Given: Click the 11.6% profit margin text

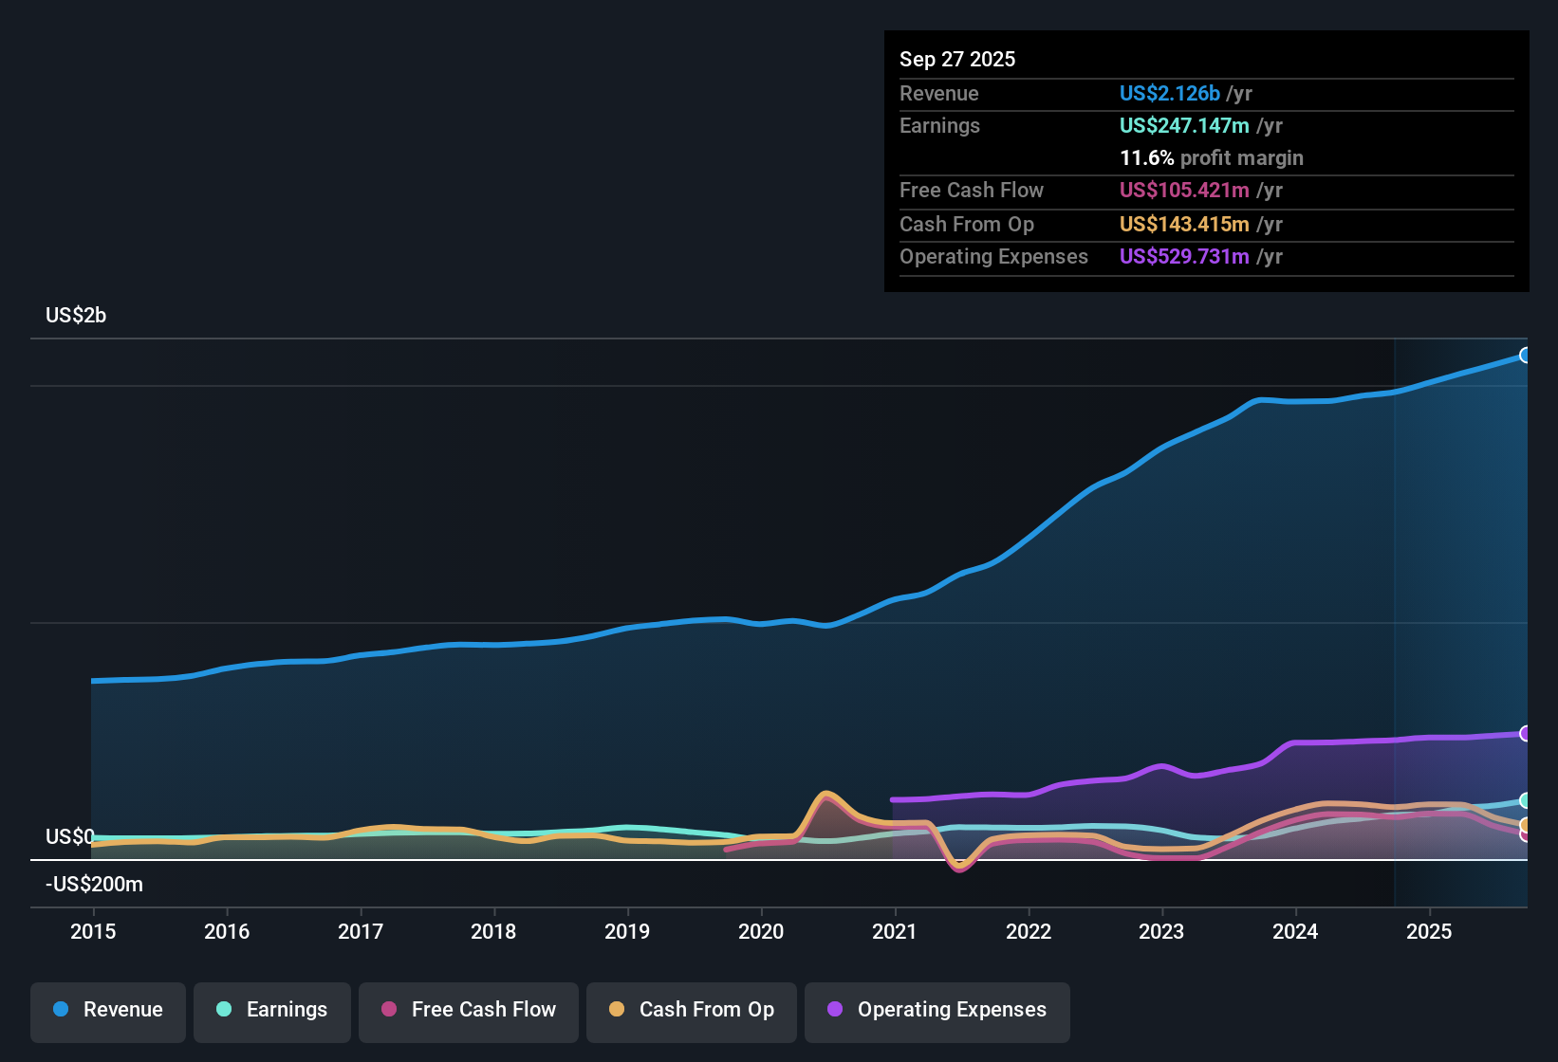Looking at the screenshot, I should tap(1212, 158).
